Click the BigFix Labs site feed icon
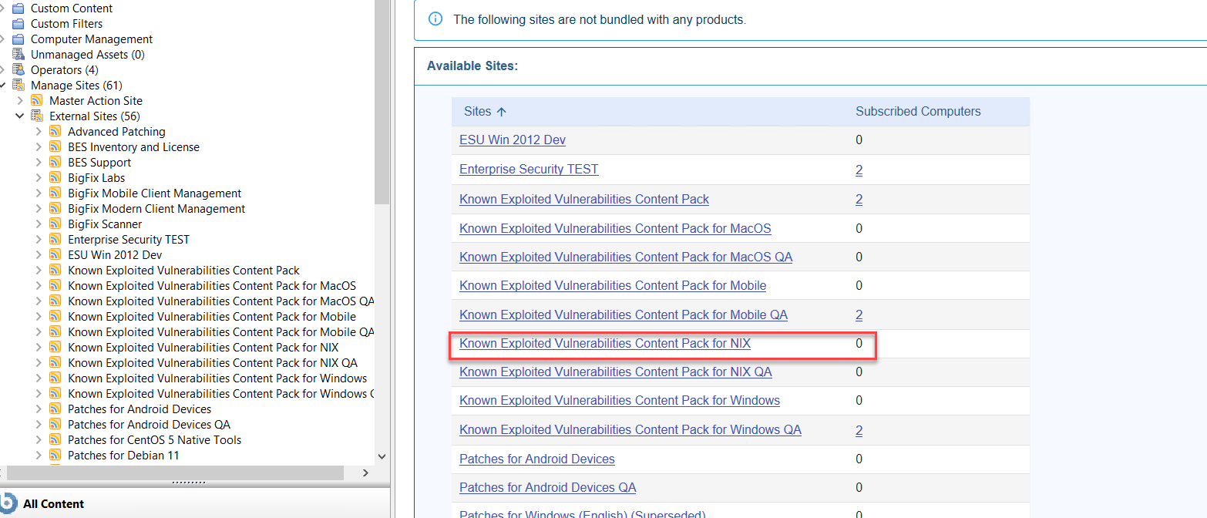Screen dimensions: 1207x518 pos(55,177)
